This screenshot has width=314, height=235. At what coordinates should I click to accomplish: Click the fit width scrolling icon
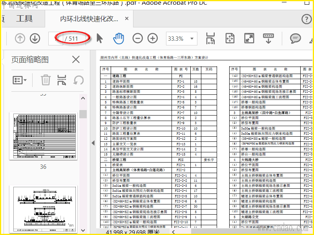click(210, 38)
